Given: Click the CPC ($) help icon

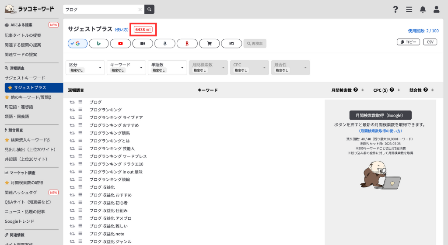Looking at the screenshot, I should click(392, 90).
